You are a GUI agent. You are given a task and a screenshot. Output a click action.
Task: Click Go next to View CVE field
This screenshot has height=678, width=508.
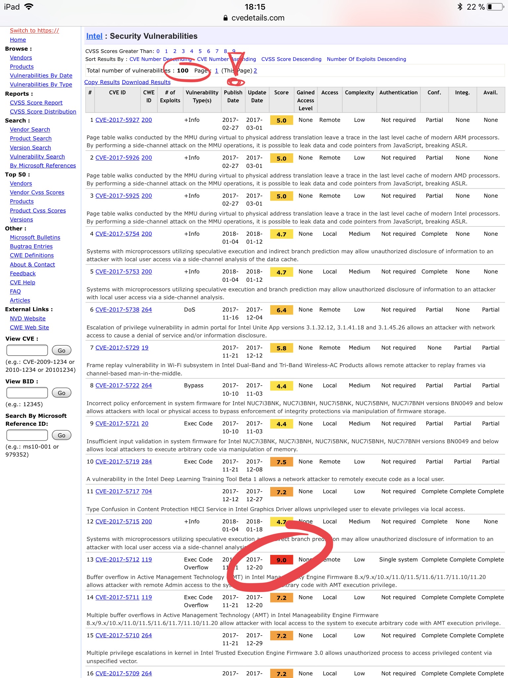[62, 350]
